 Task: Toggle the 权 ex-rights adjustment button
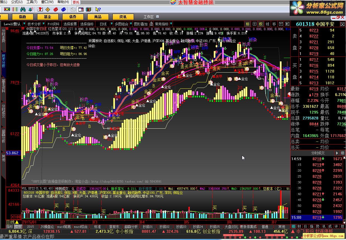[261, 24]
